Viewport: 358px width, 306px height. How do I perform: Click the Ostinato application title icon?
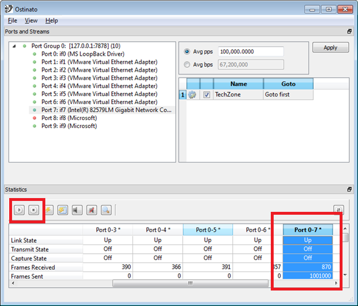pos(9,9)
